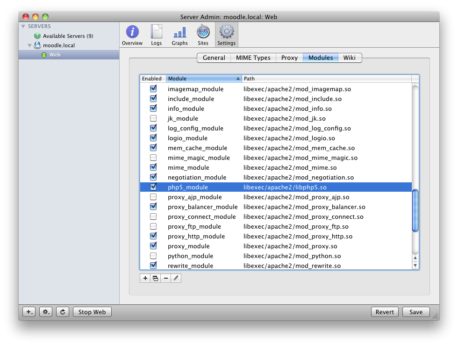Screen dimensions: 458x346
Task: Select the info_module row name
Action: (186, 108)
